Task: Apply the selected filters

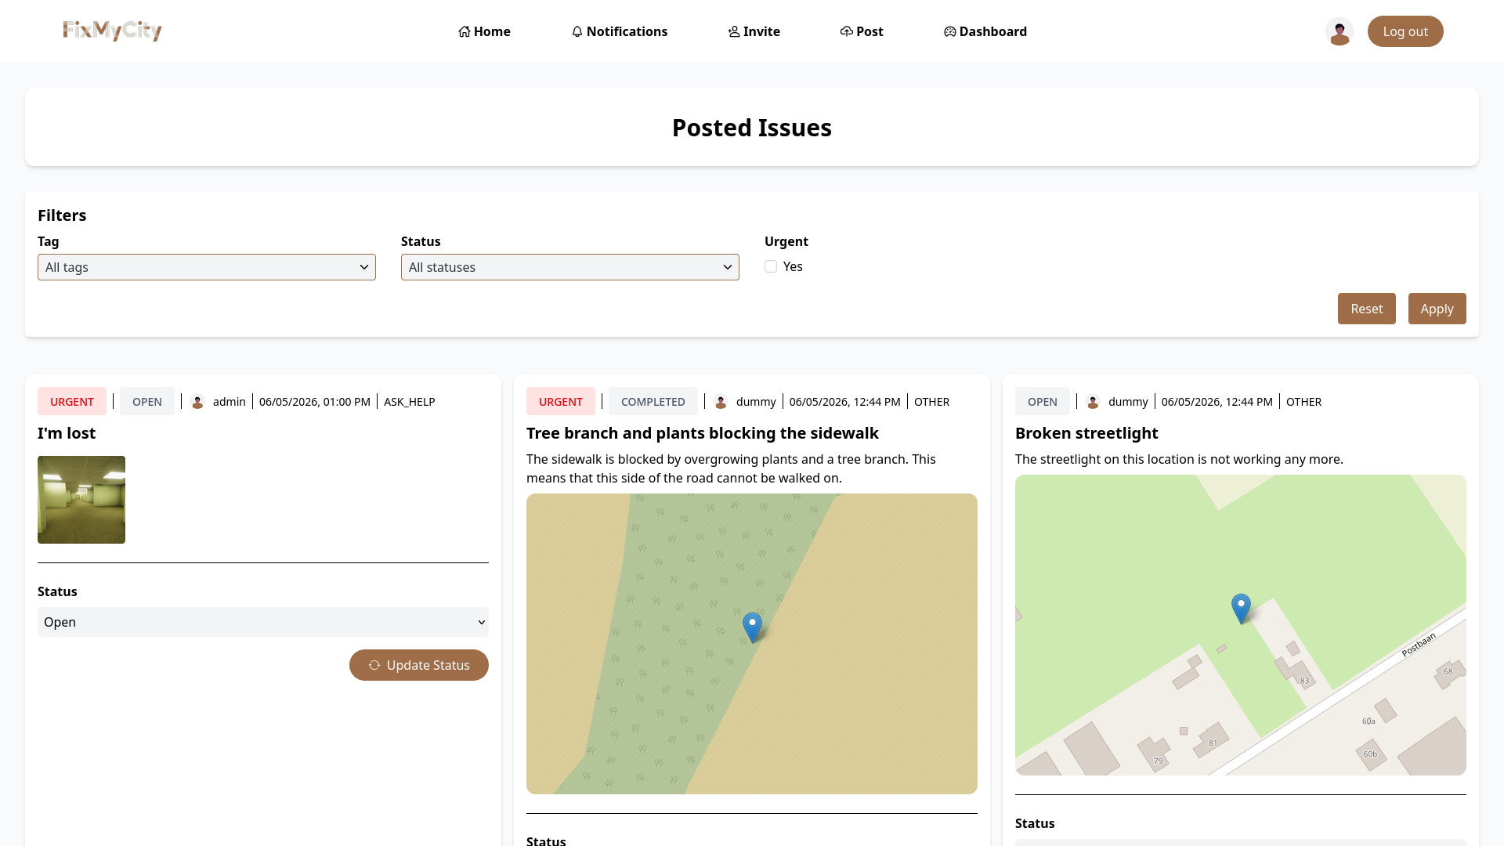Action: click(1437, 309)
